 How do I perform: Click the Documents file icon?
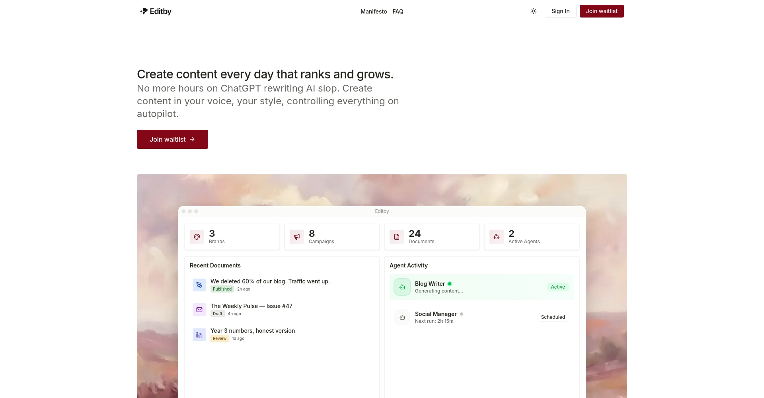click(x=397, y=237)
